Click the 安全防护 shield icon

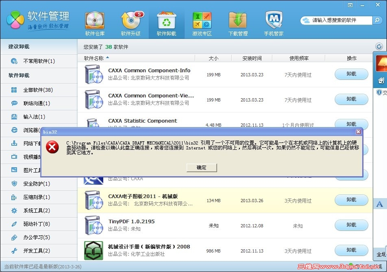[x=14, y=183]
